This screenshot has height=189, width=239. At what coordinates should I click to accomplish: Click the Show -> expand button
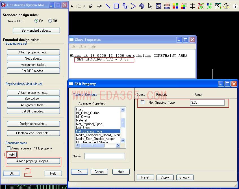pos(185,177)
